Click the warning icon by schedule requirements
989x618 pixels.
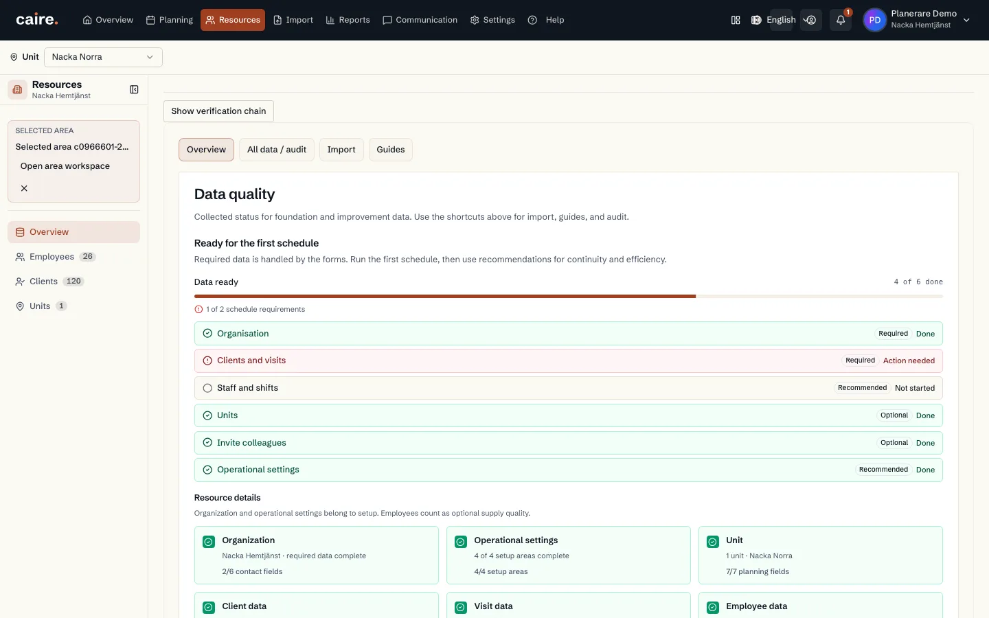198,310
